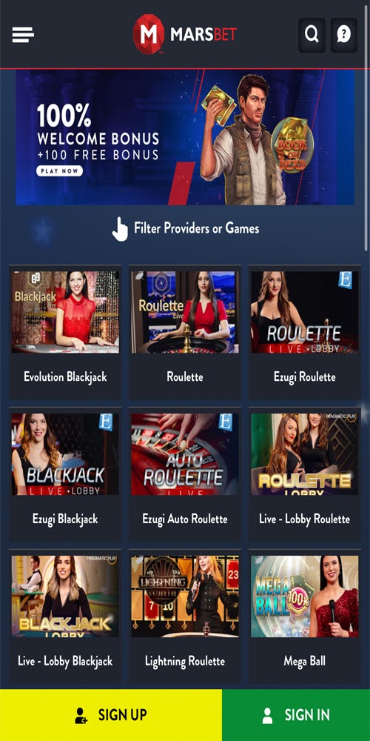370x741 pixels.
Task: Open the Ezugi Roulette live lobby thumbnail
Action: [x=304, y=312]
